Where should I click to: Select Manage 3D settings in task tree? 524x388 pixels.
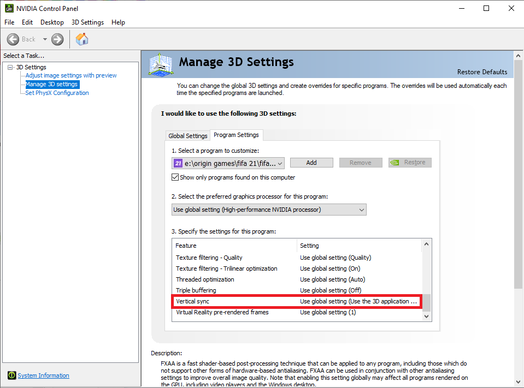[51, 84]
